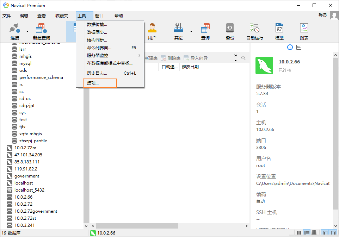Switch to list view in status bar
The width and height of the screenshot is (339, 237).
point(306,232)
